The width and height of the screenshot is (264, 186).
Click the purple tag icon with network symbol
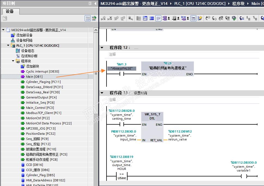(184, 18)
